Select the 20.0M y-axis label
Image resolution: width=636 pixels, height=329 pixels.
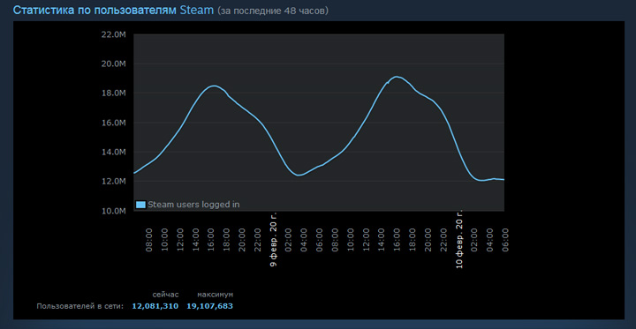pos(114,64)
